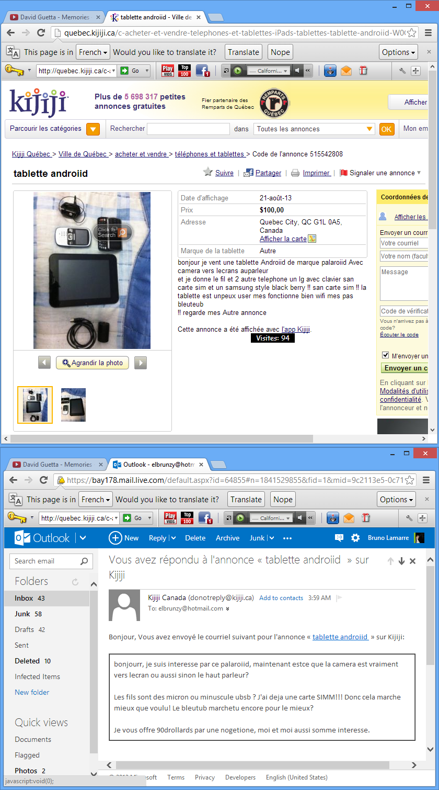Image resolution: width=439 pixels, height=790 pixels.
Task: Click orange OK search button on Kijiji
Action: tap(387, 129)
